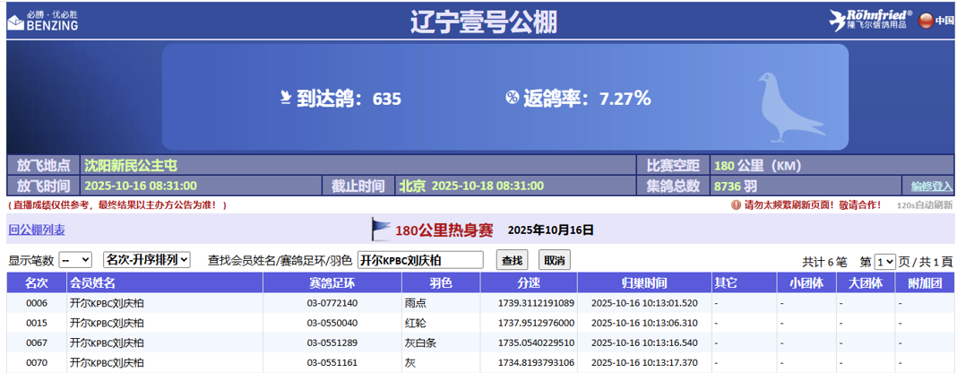Open the page number dropdown
This screenshot has width=957, height=373.
pyautogui.click(x=884, y=262)
